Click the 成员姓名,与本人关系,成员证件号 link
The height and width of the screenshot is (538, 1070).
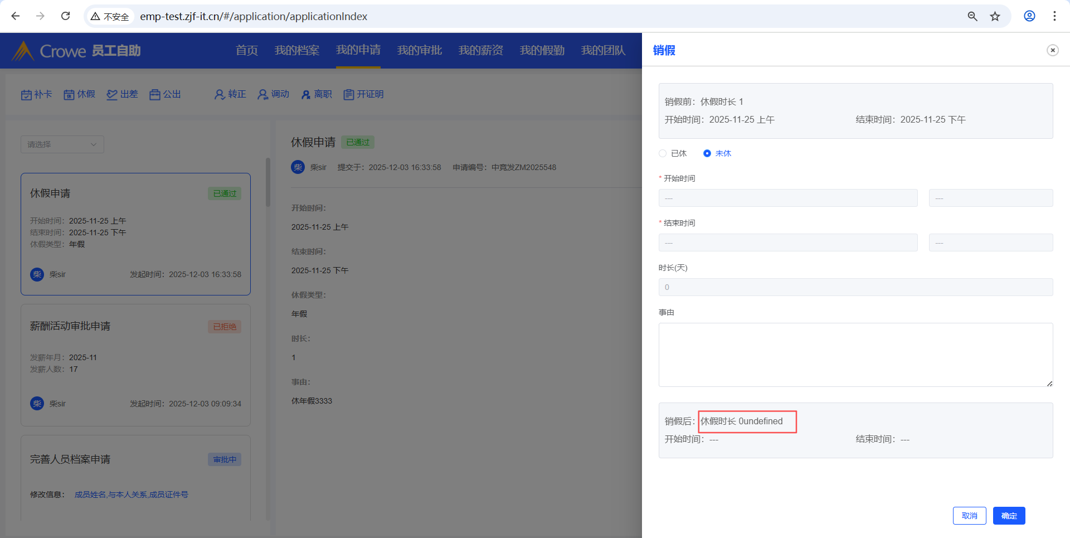(132, 495)
